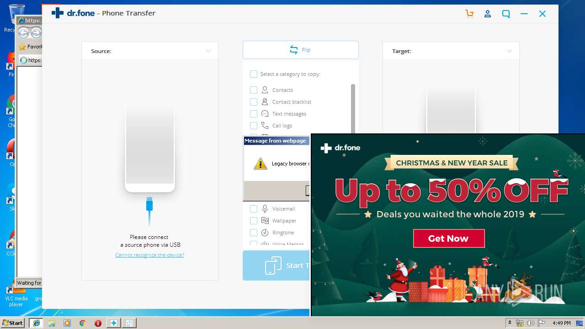Click the button in Message from webpage dialog
Image resolution: width=585 pixels, height=329 pixels.
[308, 191]
